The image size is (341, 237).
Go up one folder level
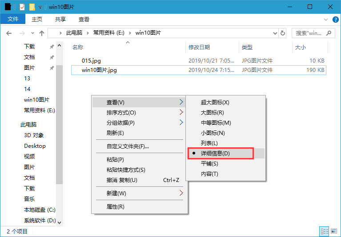[42, 33]
